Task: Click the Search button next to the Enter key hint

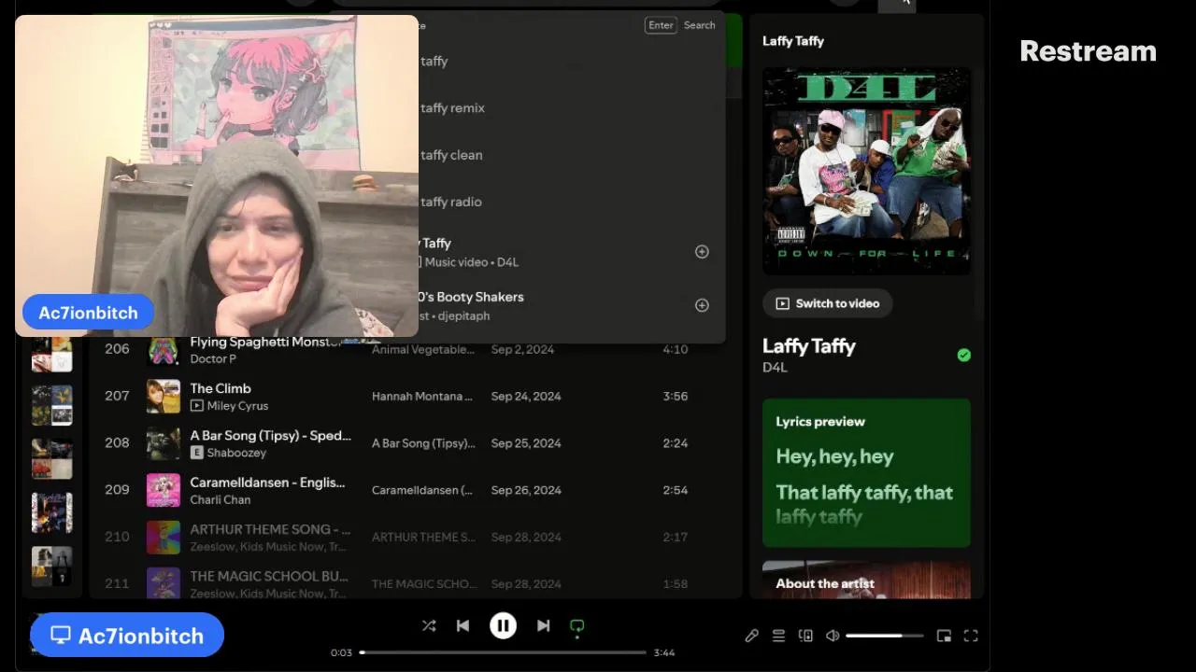Action: point(699,25)
